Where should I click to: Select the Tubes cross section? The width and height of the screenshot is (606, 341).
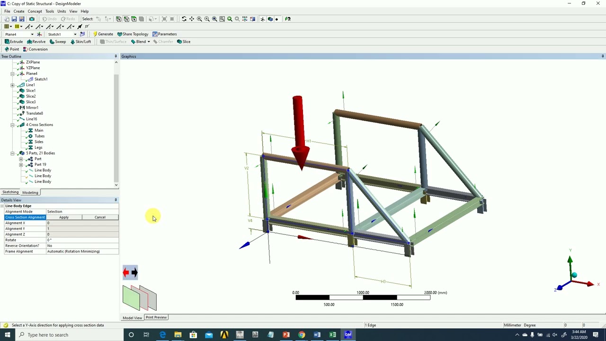pyautogui.click(x=39, y=136)
